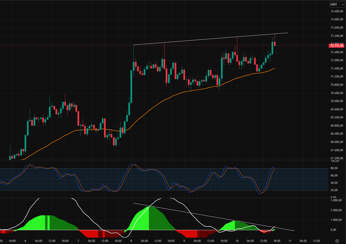Screen dimensions: 346x244
Task: Click the 70.400,00 price axis label
Action: click(337, 93)
